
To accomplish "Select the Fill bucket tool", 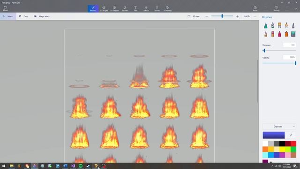I will 293,34.
